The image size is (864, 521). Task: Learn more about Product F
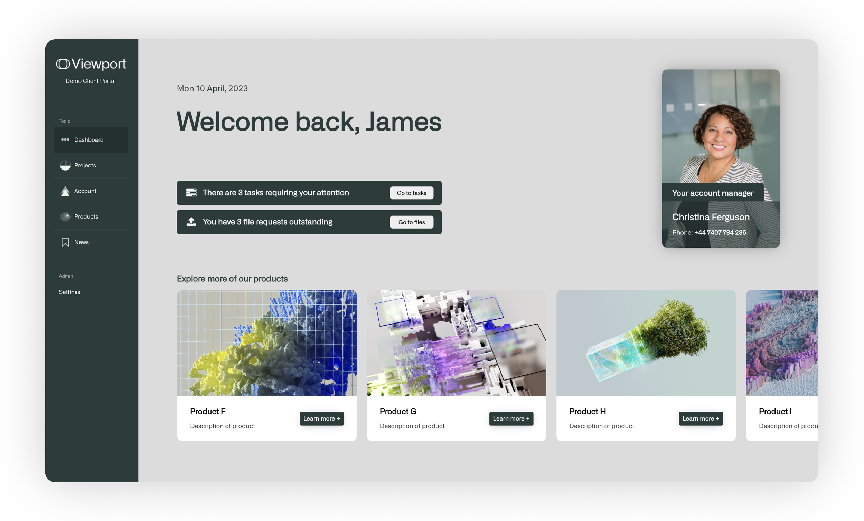(x=321, y=418)
